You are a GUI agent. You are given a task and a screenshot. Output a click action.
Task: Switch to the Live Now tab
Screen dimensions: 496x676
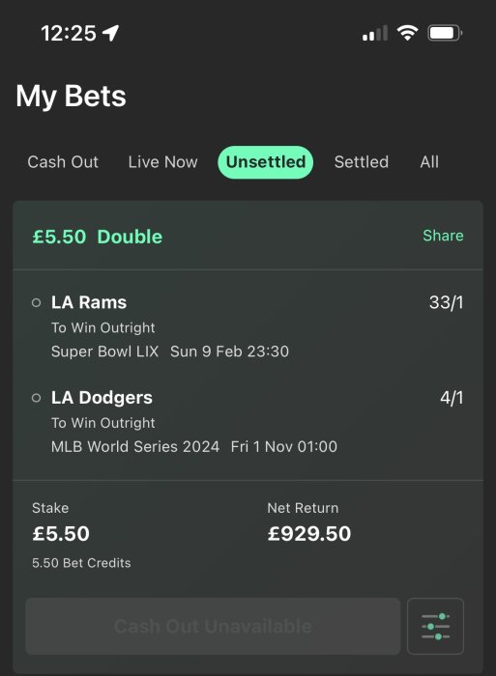(x=162, y=162)
